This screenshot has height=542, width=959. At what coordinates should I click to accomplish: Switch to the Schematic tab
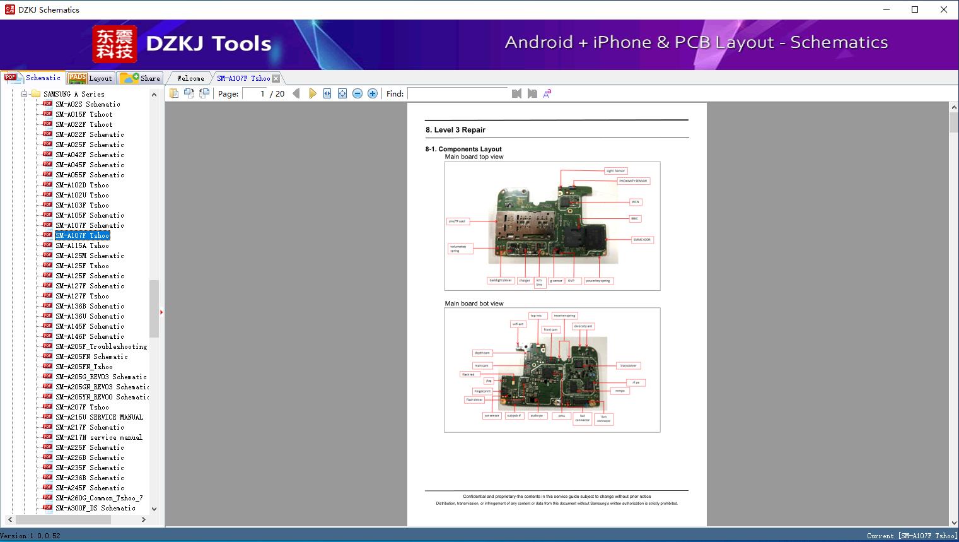click(x=33, y=78)
